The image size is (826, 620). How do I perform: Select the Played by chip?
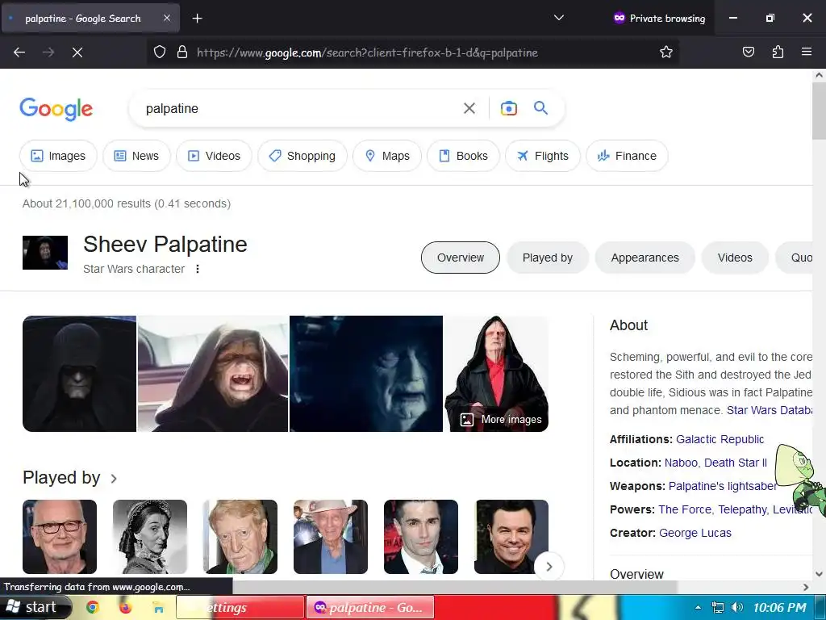click(548, 258)
